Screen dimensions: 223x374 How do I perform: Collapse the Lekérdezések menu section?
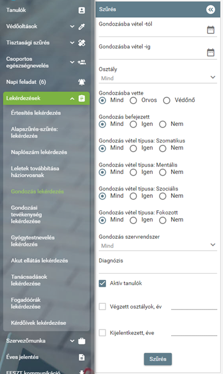point(72,99)
